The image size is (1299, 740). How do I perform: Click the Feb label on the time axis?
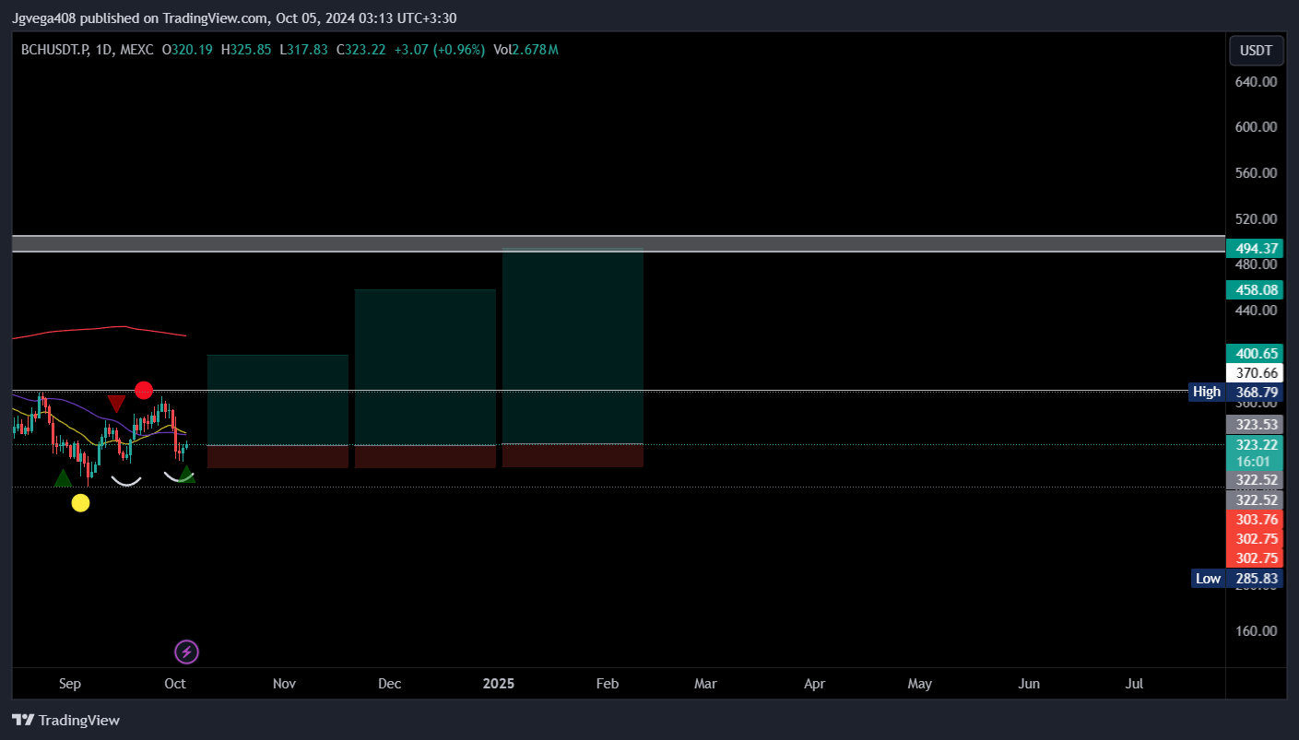(x=607, y=684)
